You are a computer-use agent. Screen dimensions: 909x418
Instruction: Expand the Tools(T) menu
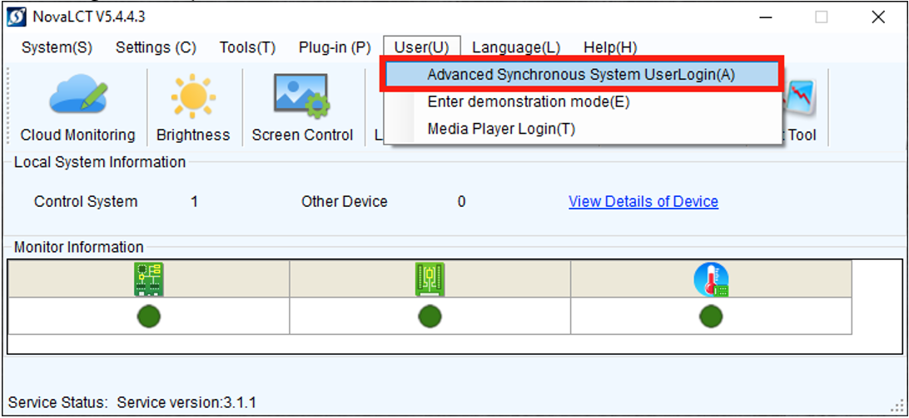247,47
